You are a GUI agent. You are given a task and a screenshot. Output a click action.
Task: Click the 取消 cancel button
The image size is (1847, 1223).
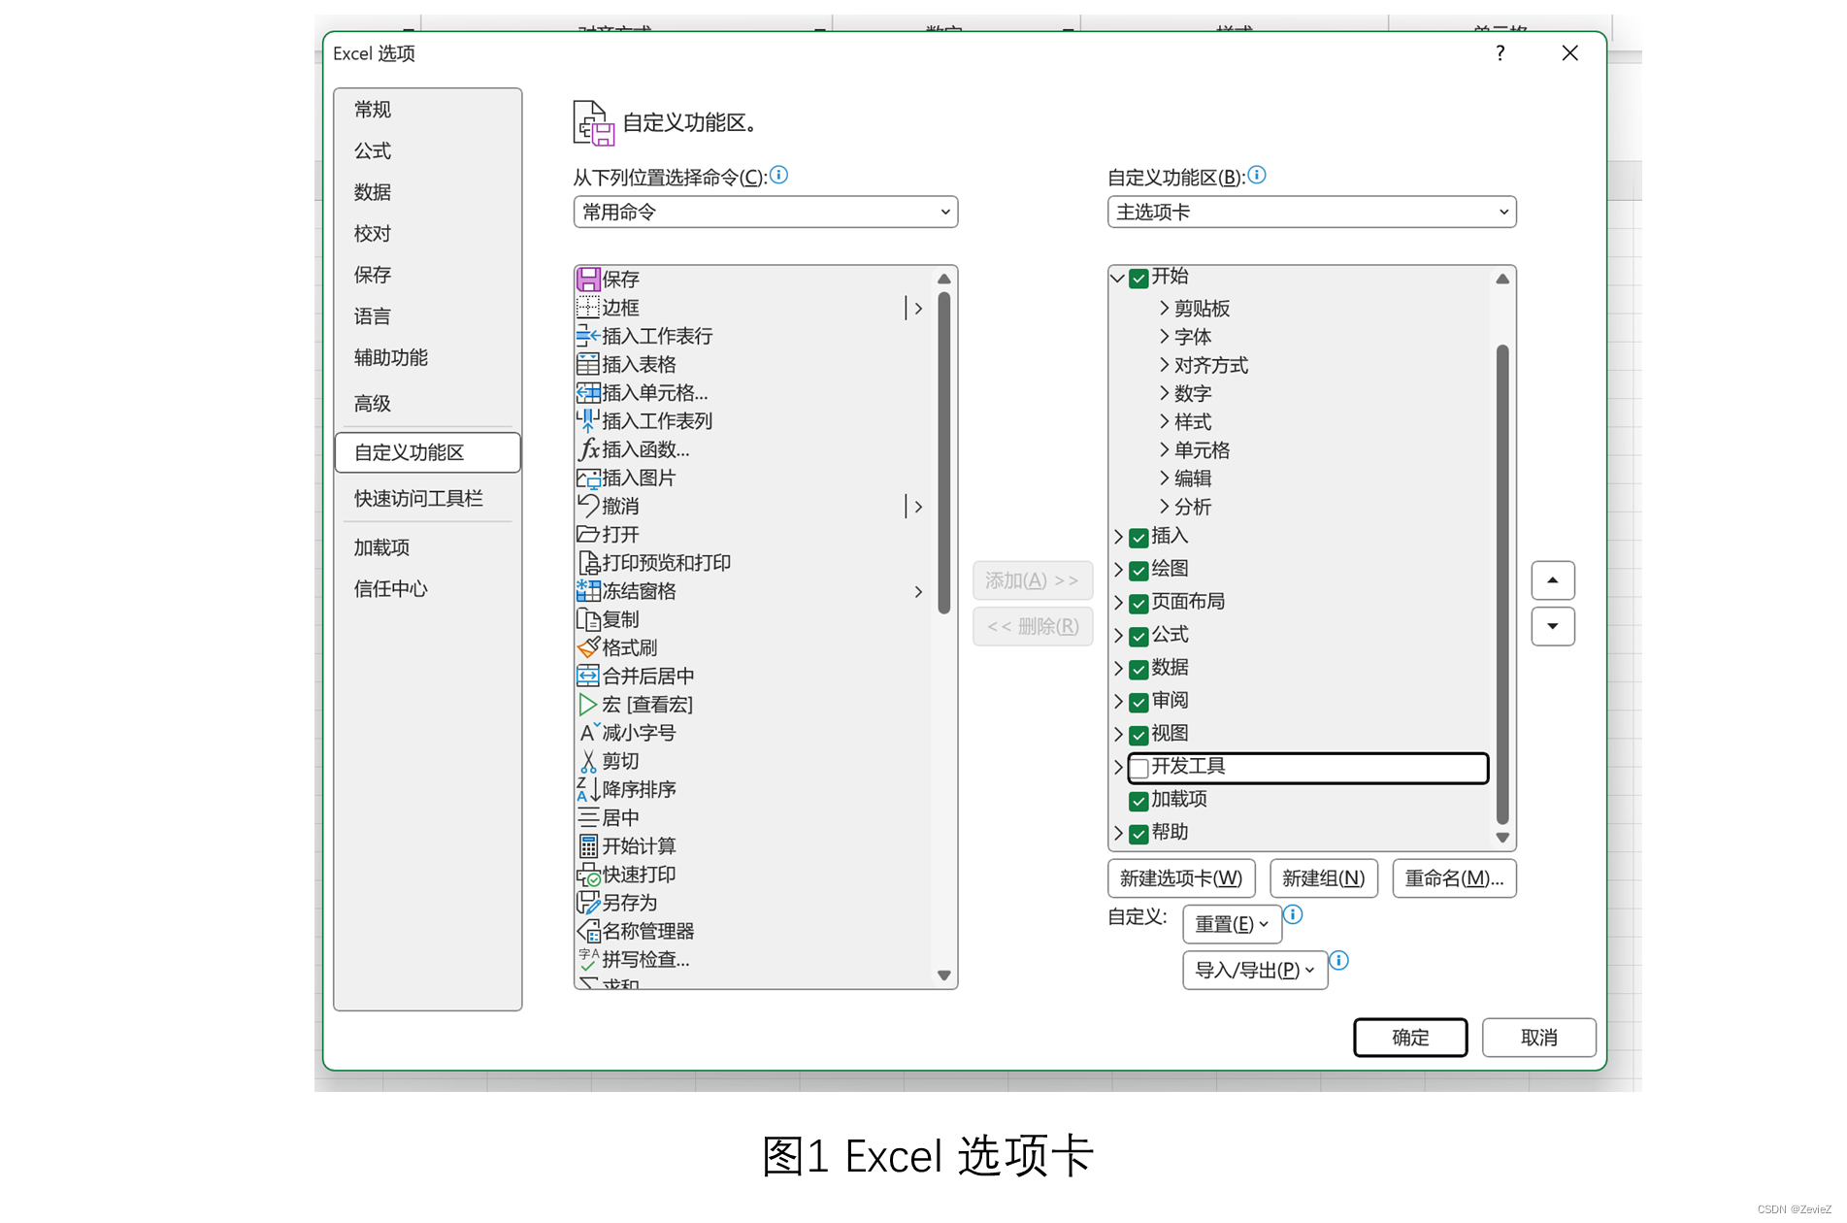pyautogui.click(x=1538, y=1038)
